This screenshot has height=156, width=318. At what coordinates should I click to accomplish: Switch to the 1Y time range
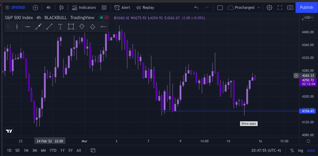pyautogui.click(x=62, y=150)
